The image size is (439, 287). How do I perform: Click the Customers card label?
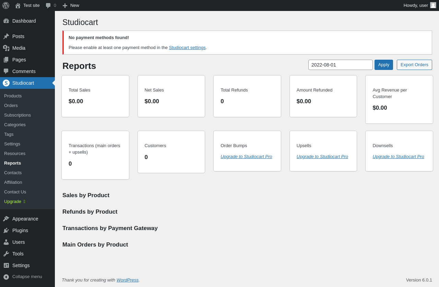click(x=155, y=146)
